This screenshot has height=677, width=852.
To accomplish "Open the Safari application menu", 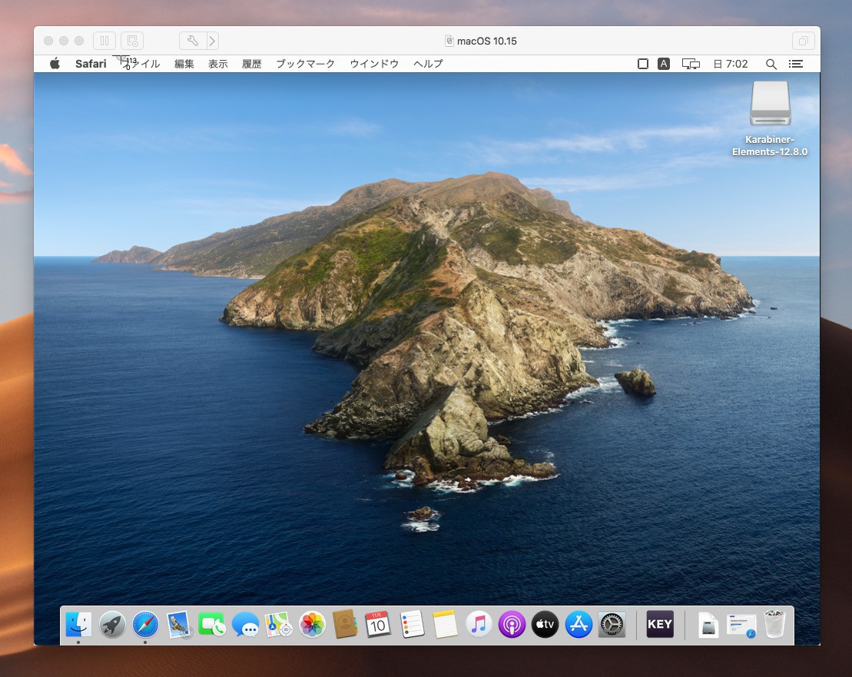I will [91, 64].
